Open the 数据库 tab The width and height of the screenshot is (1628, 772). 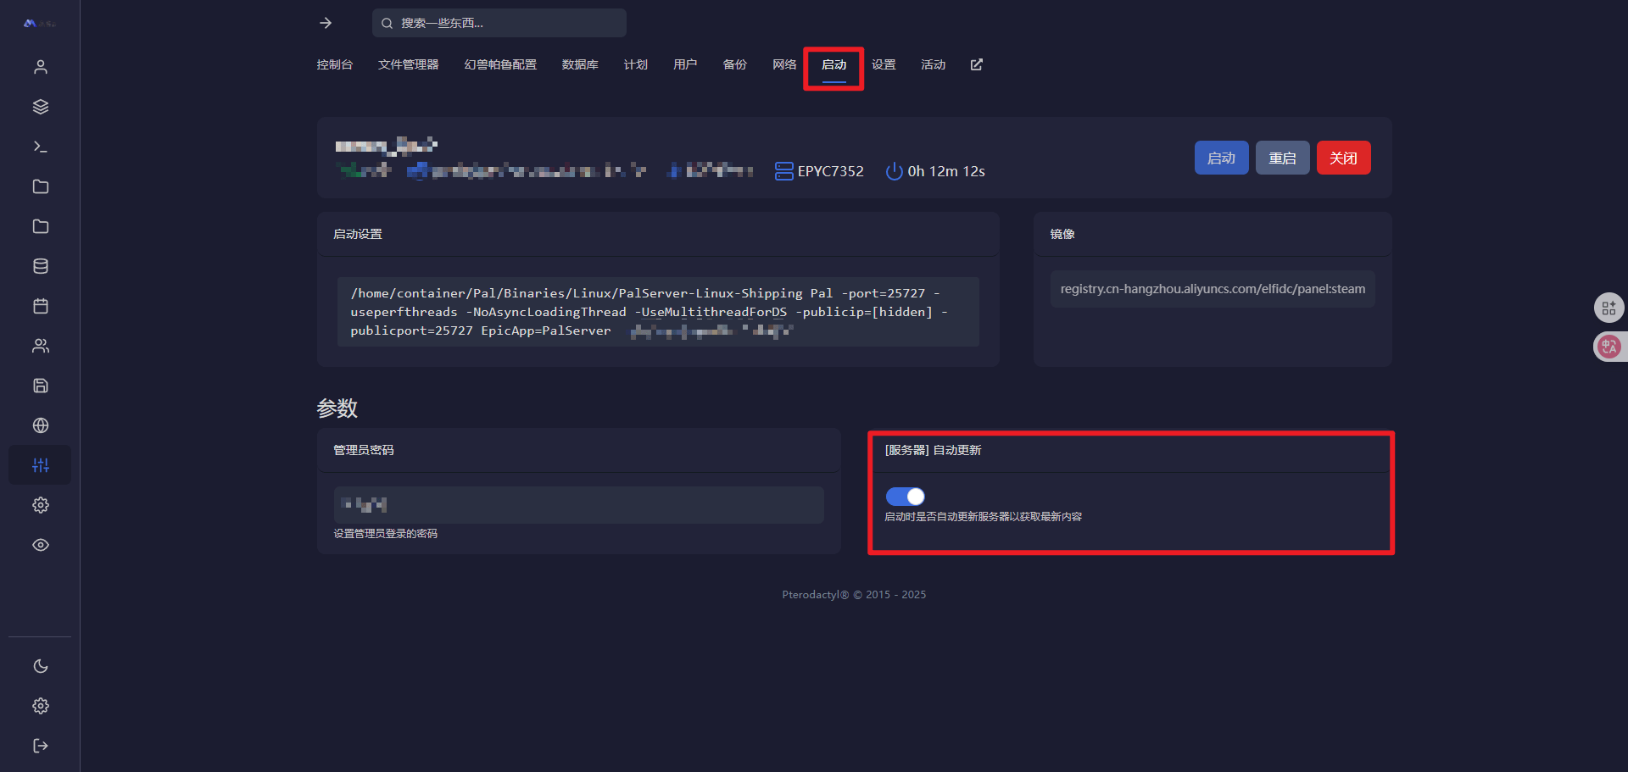[x=580, y=64]
